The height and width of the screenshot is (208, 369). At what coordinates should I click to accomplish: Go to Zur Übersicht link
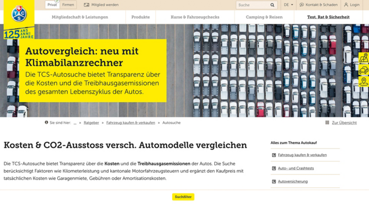tap(344, 122)
